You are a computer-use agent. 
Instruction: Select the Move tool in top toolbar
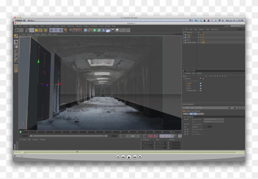32,30
